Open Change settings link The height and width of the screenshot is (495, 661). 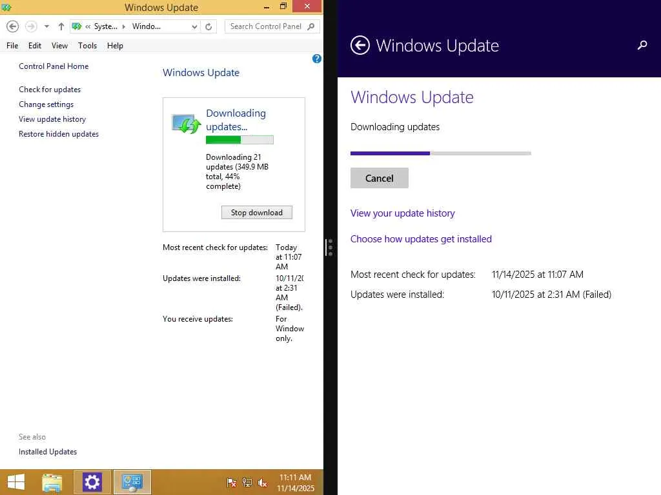46,104
